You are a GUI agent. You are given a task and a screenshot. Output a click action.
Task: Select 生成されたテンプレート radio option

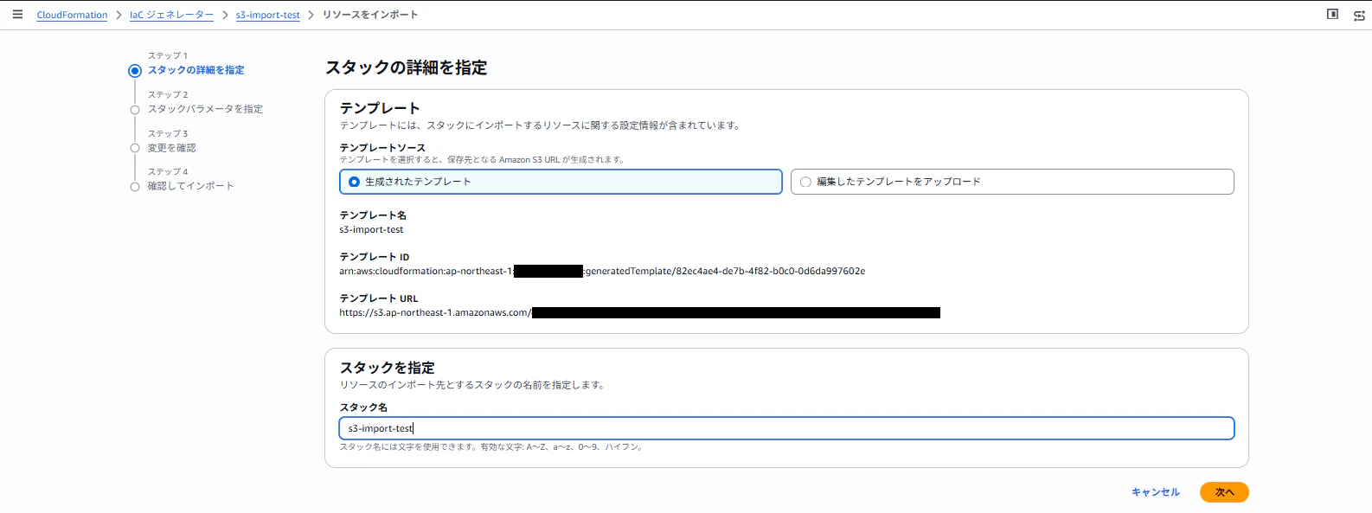[x=561, y=182]
